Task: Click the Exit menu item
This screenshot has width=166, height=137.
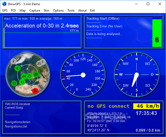Action: [x=93, y=11]
